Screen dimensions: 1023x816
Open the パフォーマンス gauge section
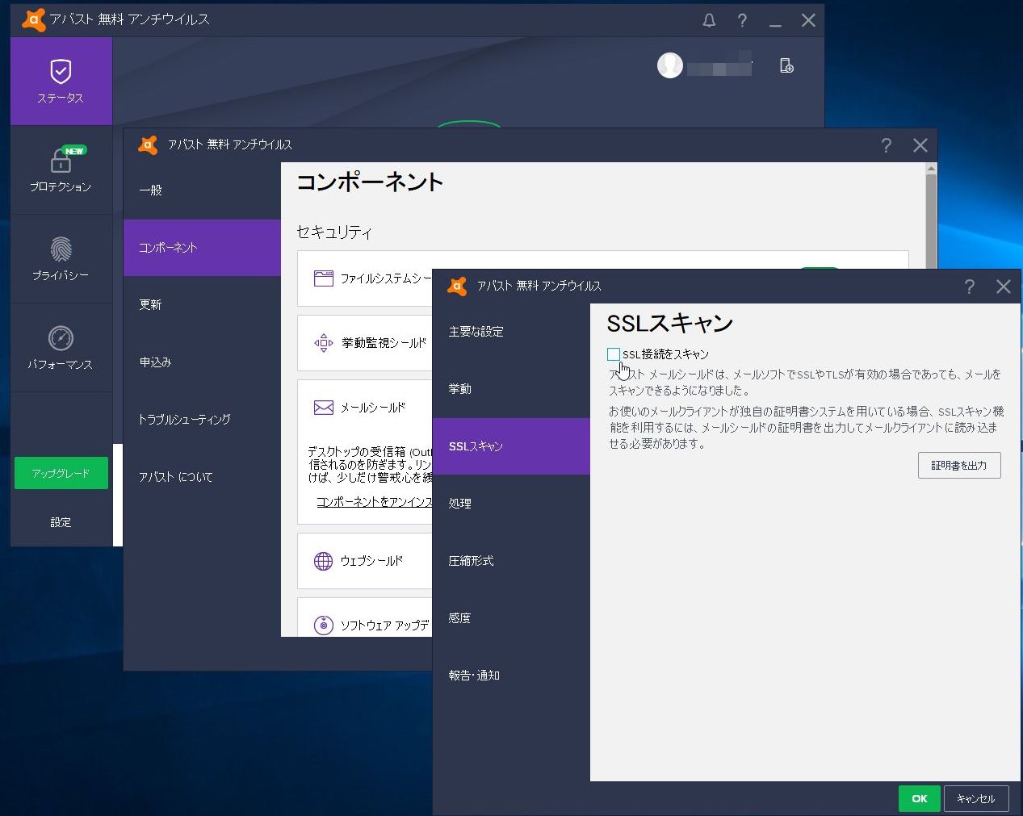[61, 348]
